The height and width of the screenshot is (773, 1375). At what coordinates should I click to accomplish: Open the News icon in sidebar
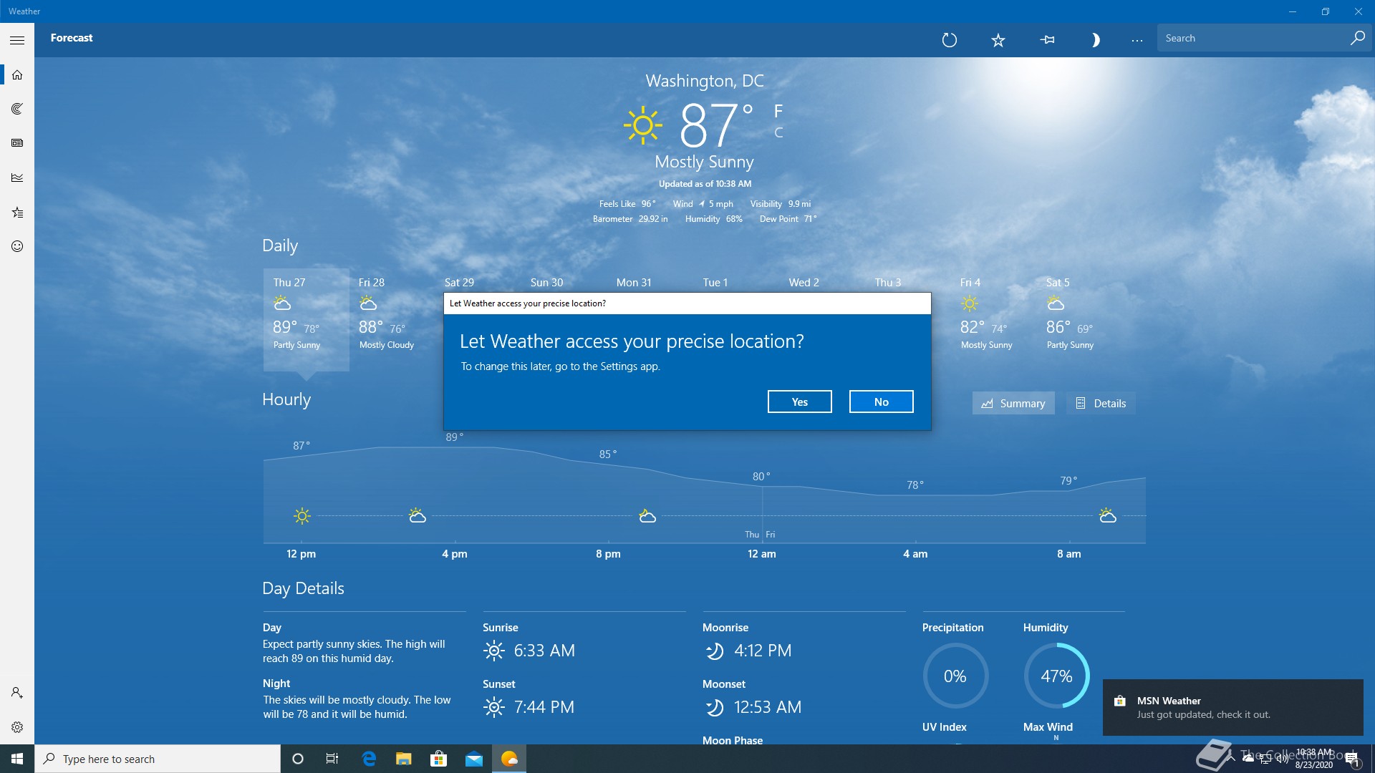tap(17, 143)
